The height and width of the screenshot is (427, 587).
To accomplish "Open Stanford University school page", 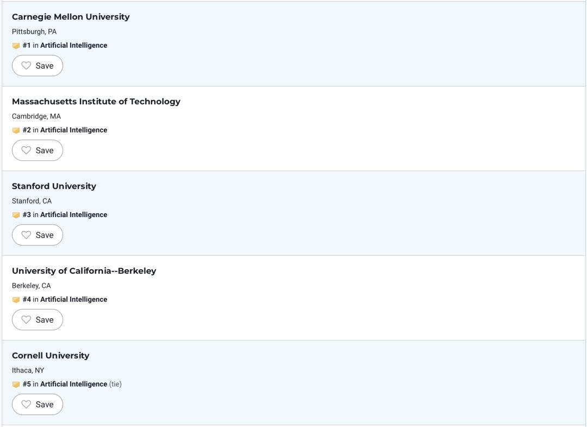I will pos(54,186).
